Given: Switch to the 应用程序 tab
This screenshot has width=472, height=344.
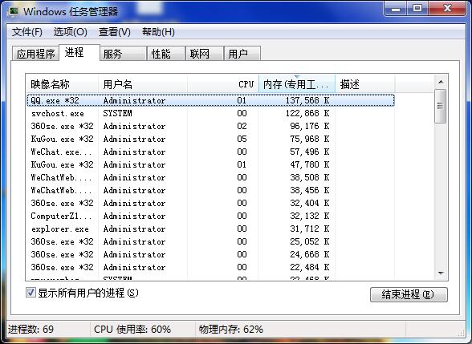Looking at the screenshot, I should click(35, 54).
